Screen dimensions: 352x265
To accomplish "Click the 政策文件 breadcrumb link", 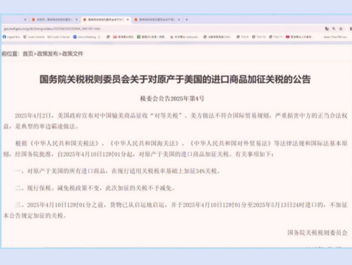I will [72, 54].
